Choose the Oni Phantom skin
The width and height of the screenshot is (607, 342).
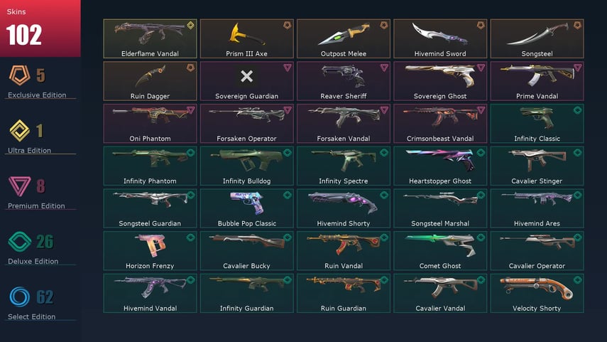150,124
